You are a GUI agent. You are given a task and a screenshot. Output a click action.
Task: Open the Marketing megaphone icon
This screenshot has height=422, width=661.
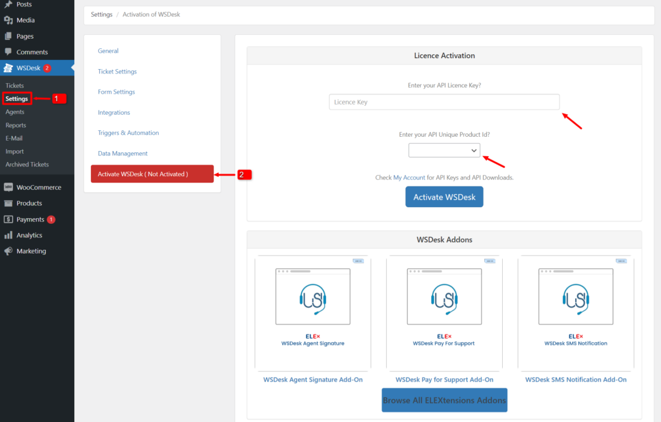point(8,250)
